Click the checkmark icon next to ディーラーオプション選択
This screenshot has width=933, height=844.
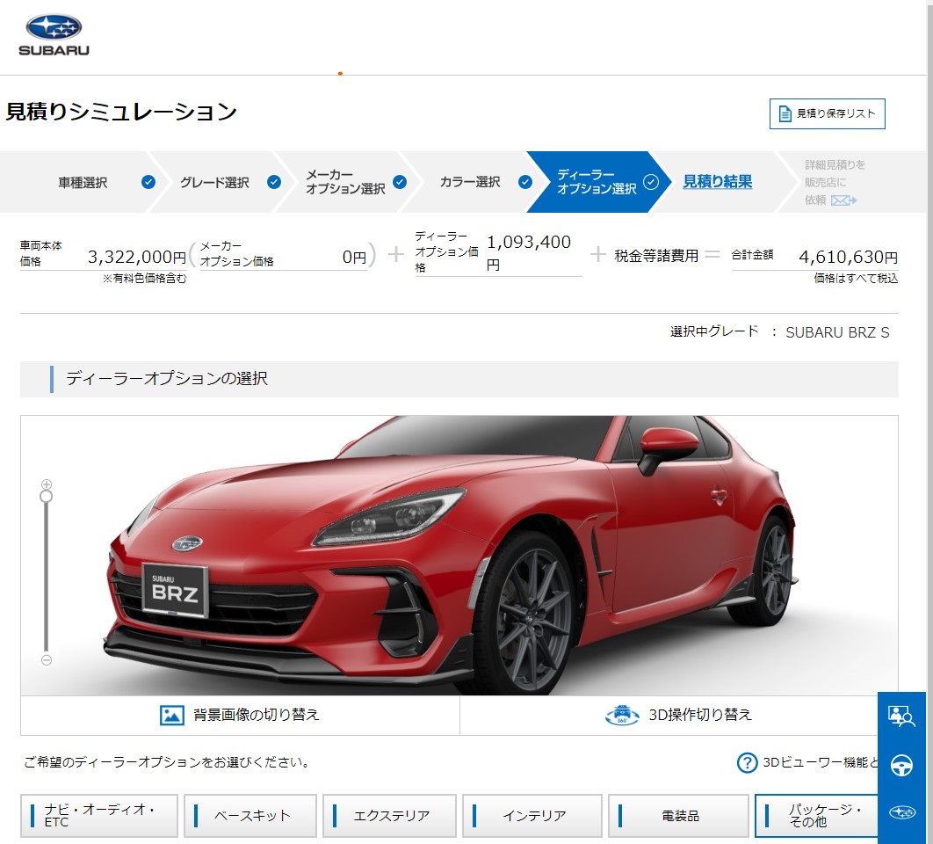651,182
